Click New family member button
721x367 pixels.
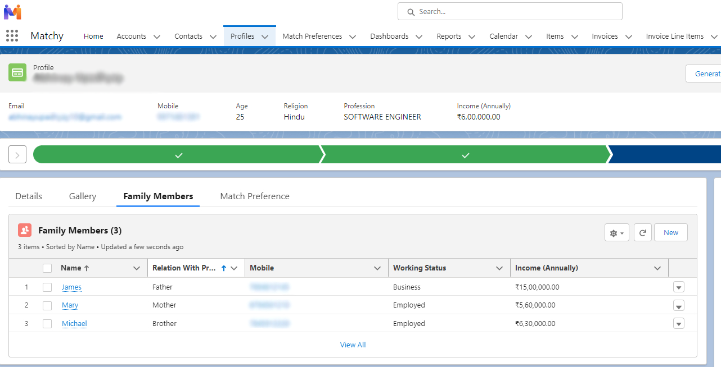(x=671, y=232)
